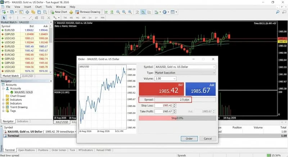
Task: Click the new chart plus icon in toolbar
Action: coord(4,12)
